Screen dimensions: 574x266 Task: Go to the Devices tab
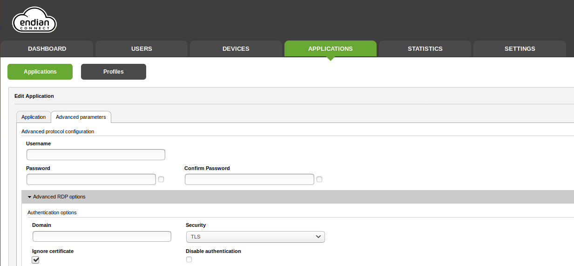click(x=236, y=49)
